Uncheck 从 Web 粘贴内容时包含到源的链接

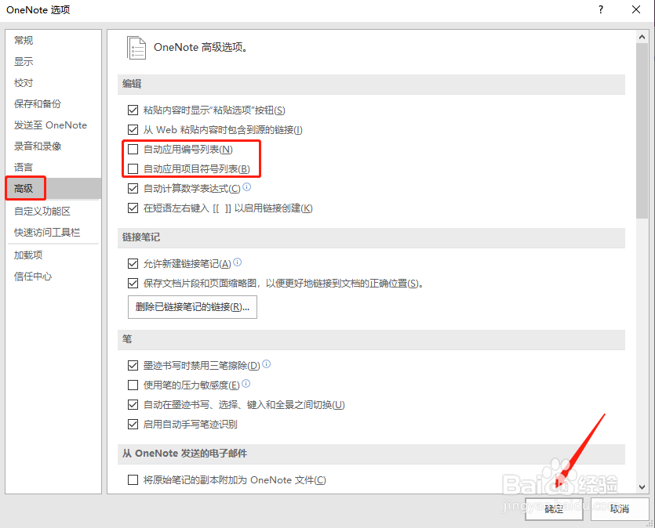pos(133,130)
